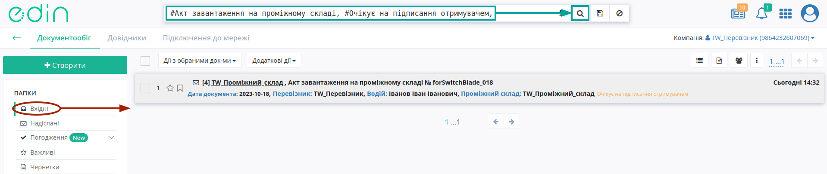This screenshot has width=827, height=174.
Task: Go back with left arrow icon
Action: point(17,38)
